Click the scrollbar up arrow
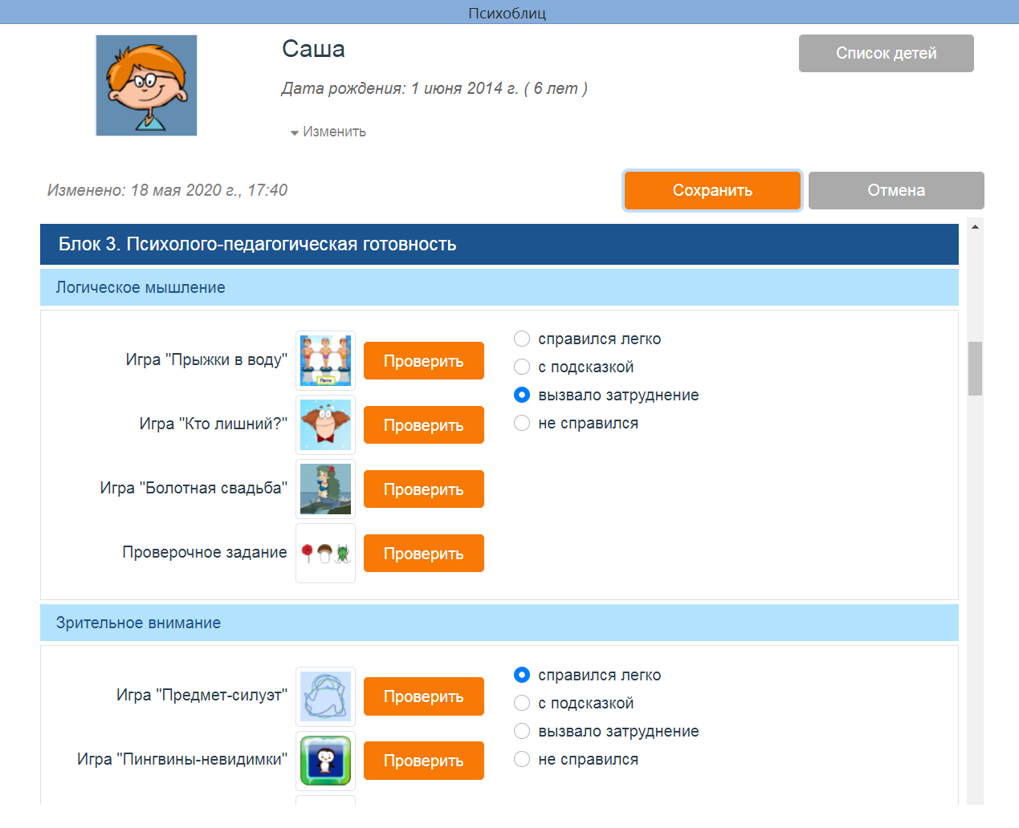Viewport: 1019px width, 828px height. coord(975,227)
